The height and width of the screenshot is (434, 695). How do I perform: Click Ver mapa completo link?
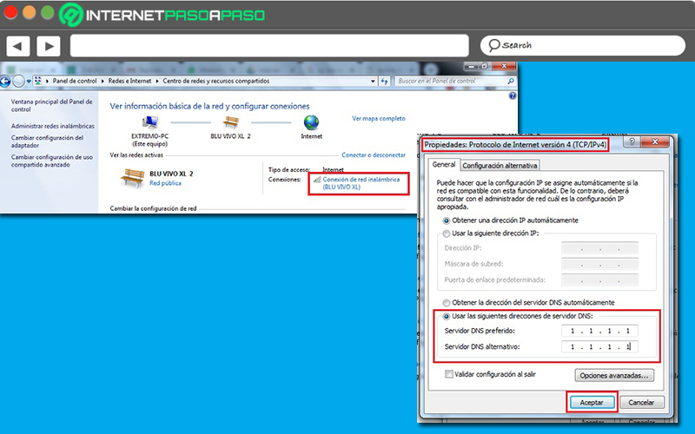click(379, 119)
